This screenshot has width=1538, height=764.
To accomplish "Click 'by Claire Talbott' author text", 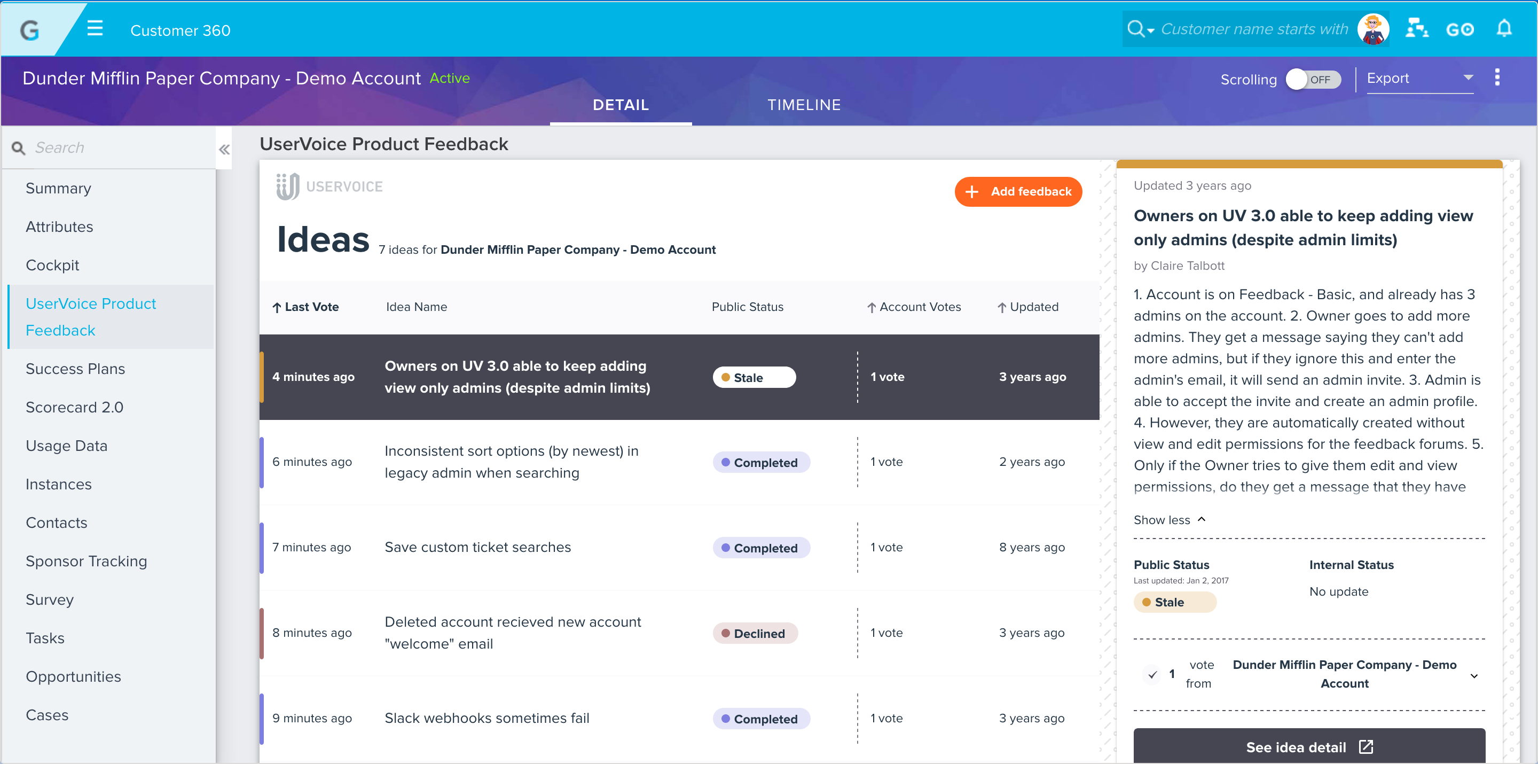I will 1179,266.
